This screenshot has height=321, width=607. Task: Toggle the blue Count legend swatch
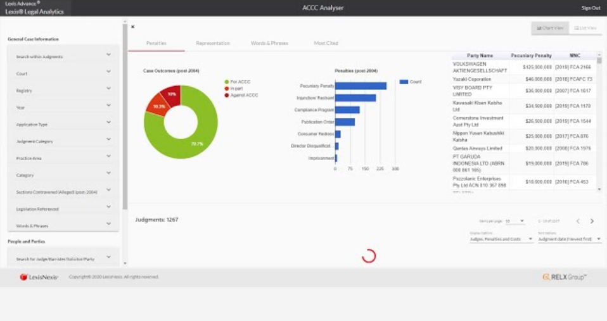tap(404, 82)
